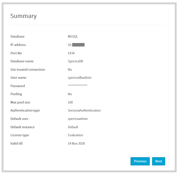
Task: Click the masked password asterisks
Action: [x=78, y=86]
